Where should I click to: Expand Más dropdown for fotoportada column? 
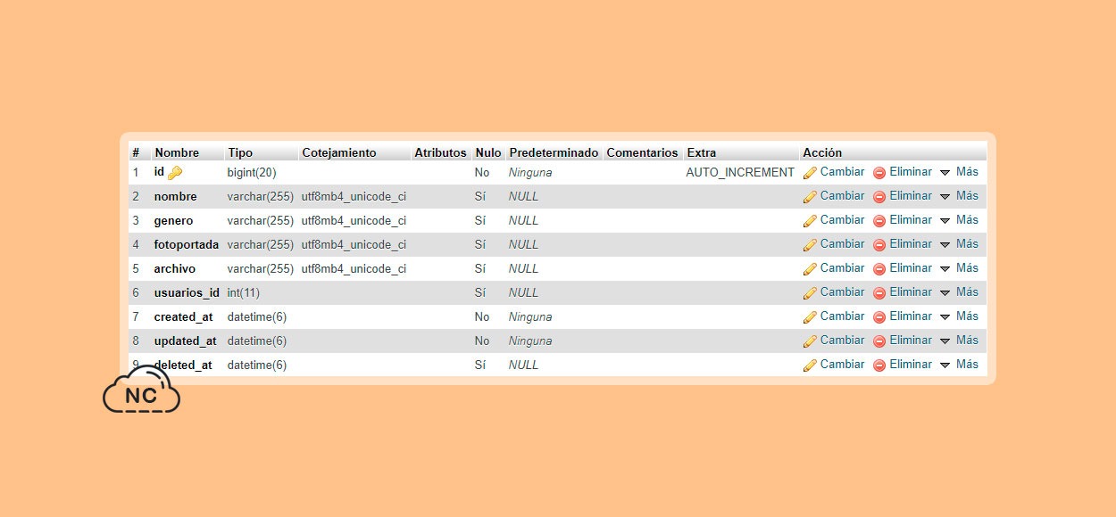959,244
